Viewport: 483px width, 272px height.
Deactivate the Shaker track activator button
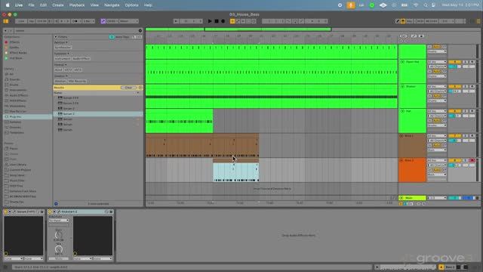[x=454, y=87]
